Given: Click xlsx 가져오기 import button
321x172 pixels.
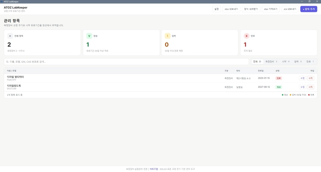Looking at the screenshot, I should (x=270, y=9).
